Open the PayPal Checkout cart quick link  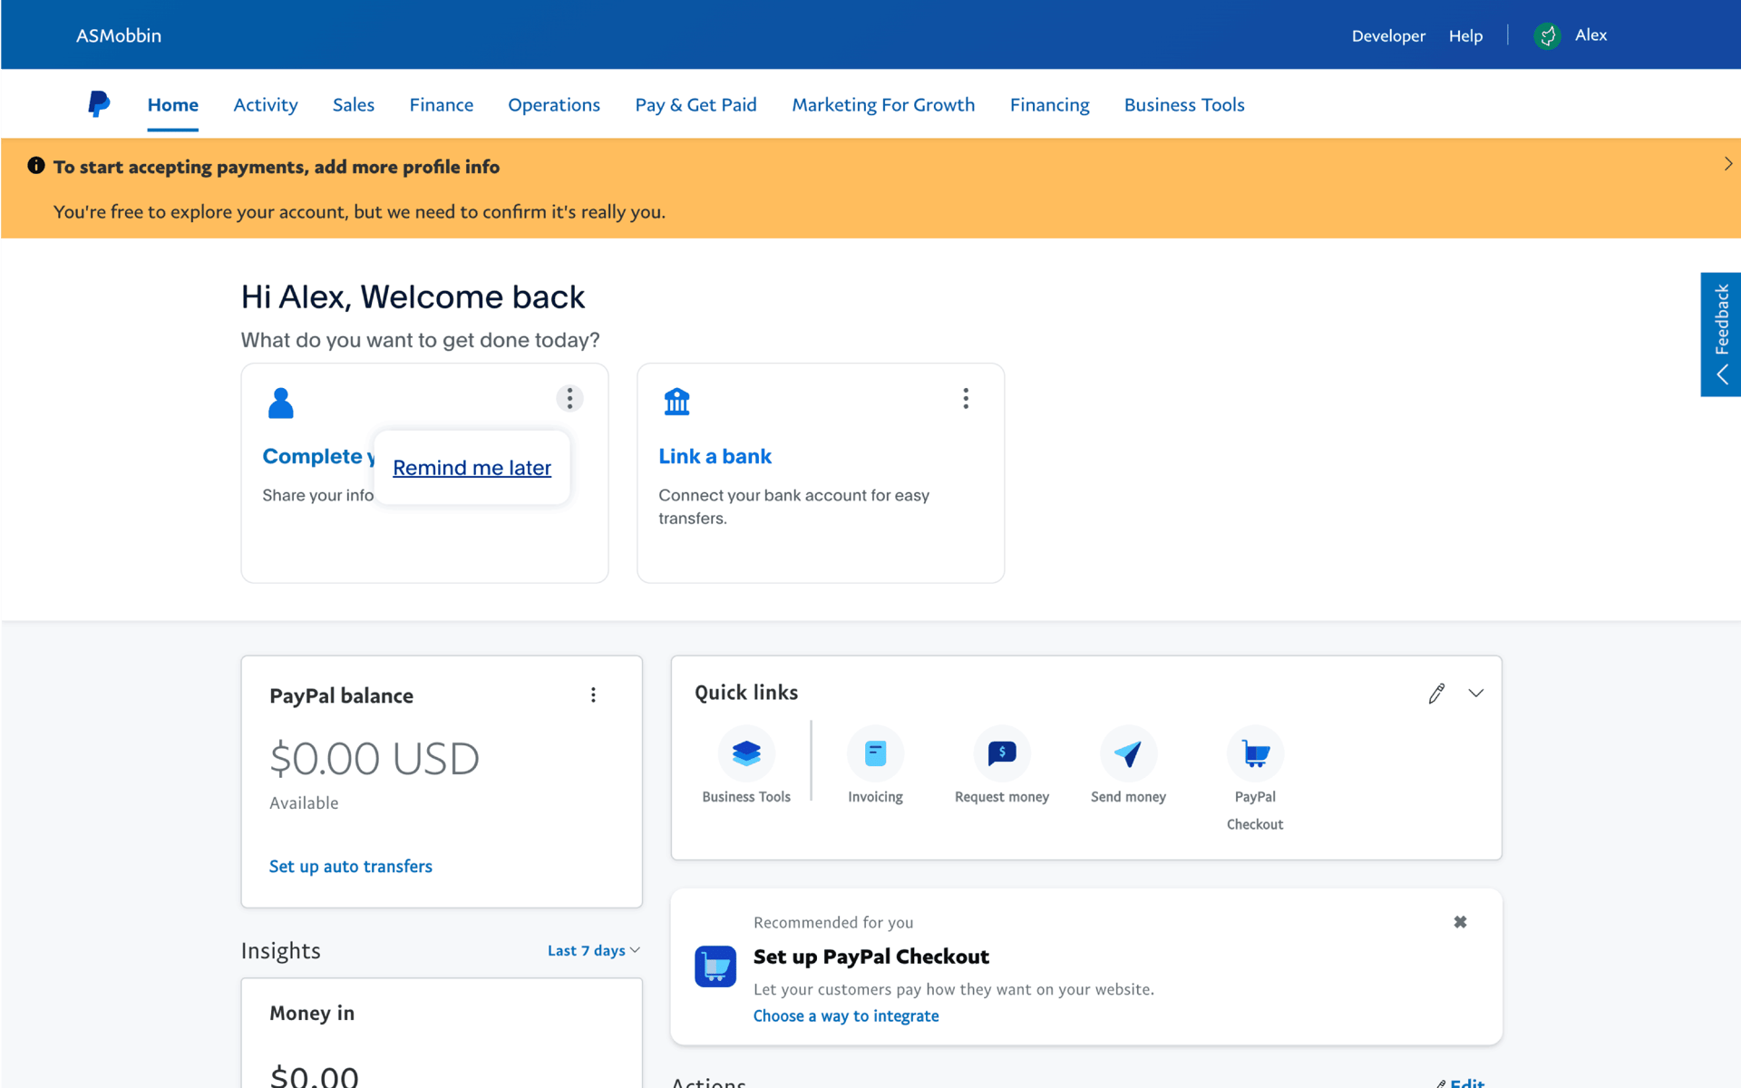(x=1255, y=753)
